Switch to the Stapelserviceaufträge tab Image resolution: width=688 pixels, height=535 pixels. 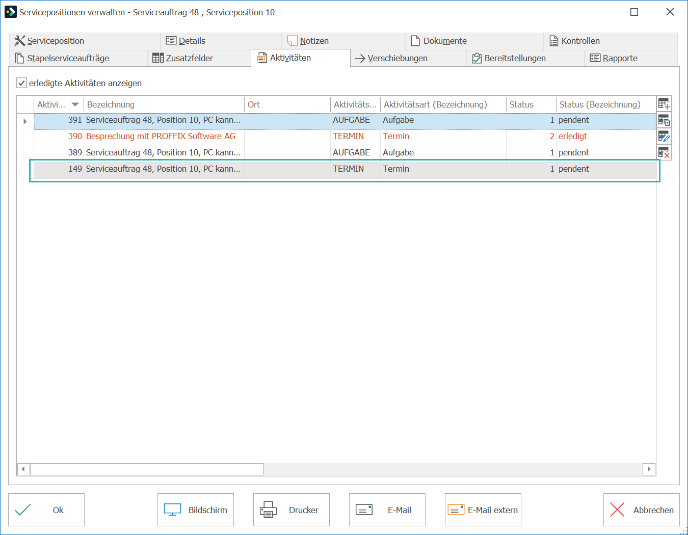[x=78, y=58]
